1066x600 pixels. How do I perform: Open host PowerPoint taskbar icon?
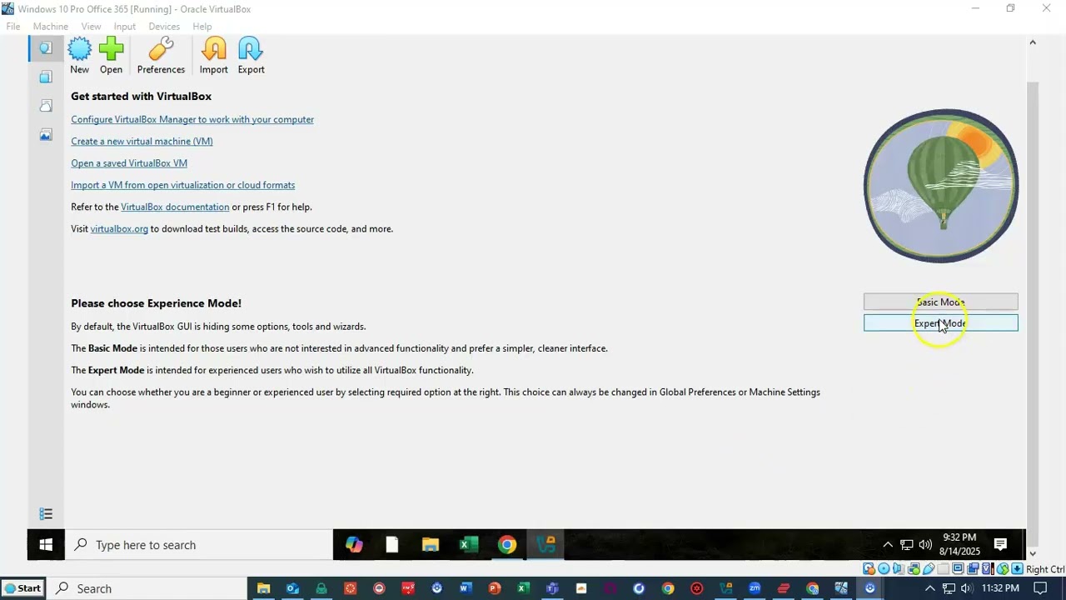pos(495,588)
